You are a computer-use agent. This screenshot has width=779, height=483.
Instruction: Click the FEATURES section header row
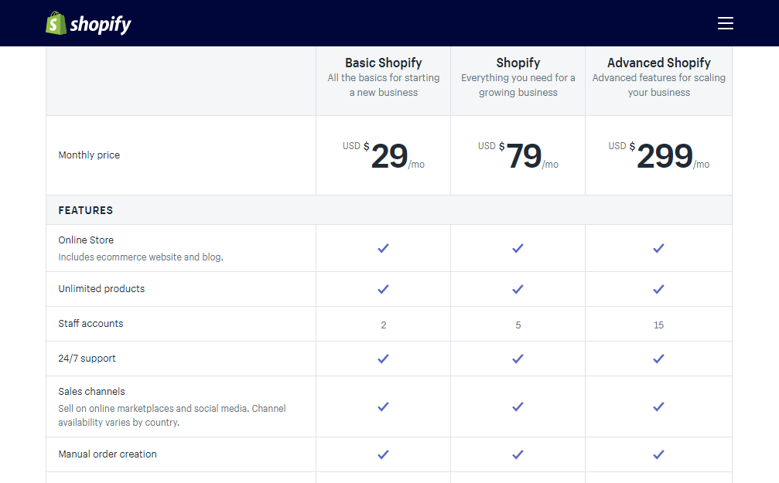coord(86,209)
